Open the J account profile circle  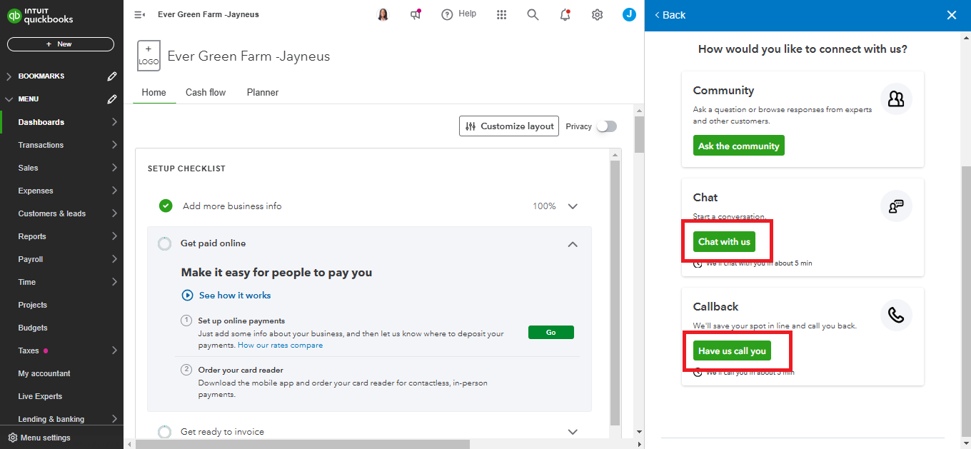pos(629,14)
